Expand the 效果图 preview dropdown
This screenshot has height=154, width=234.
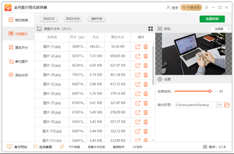tap(220, 29)
